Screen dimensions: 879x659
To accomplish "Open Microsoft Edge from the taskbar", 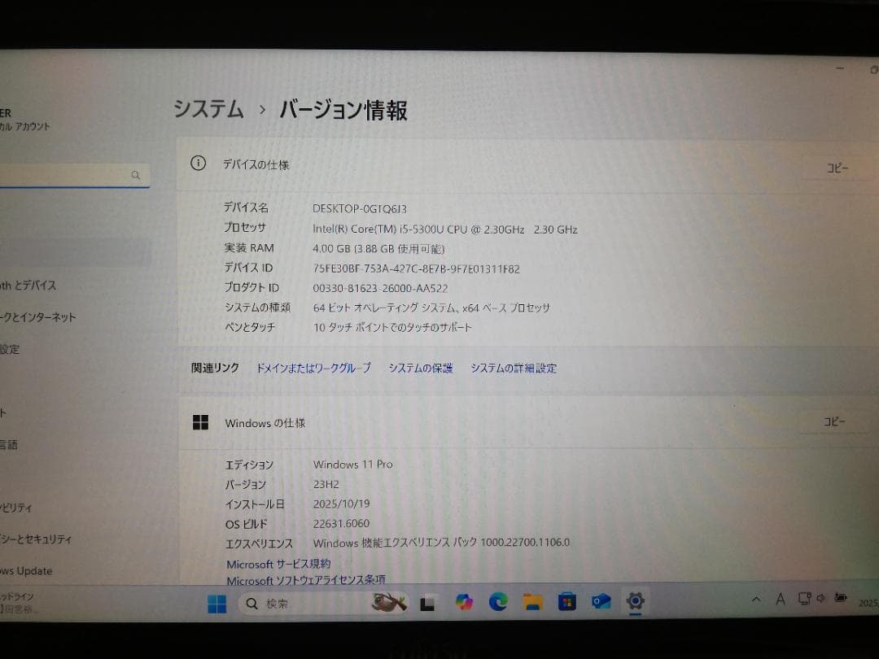I will tap(496, 603).
